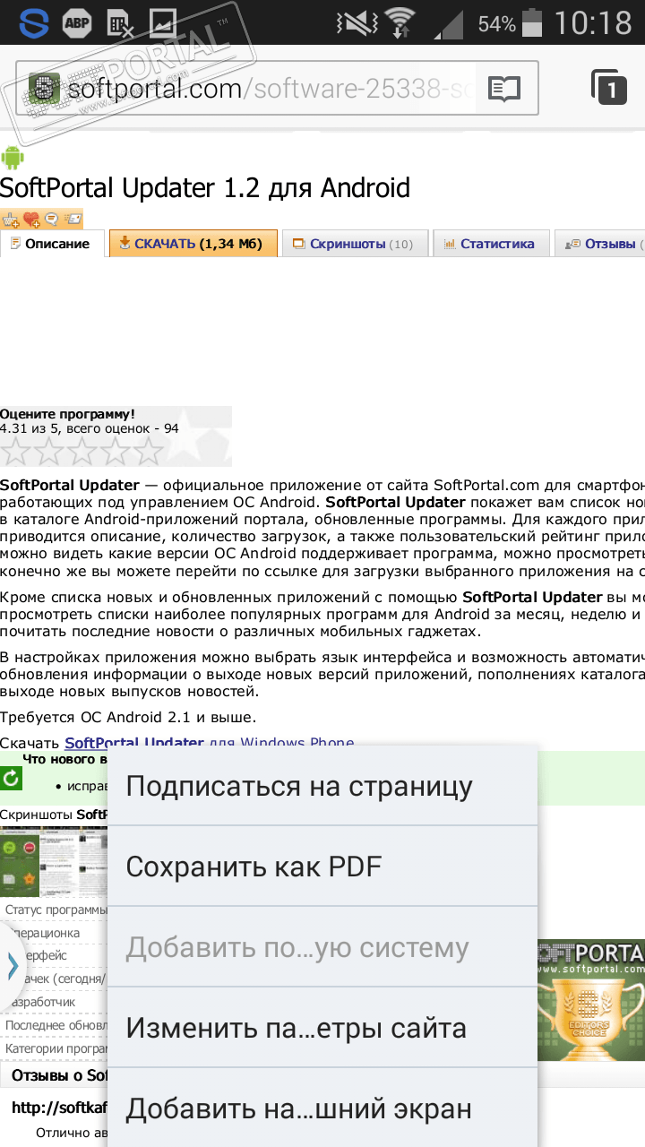Tap the green Android robot icon
Screen dimensions: 645x1147
[x=13, y=158]
